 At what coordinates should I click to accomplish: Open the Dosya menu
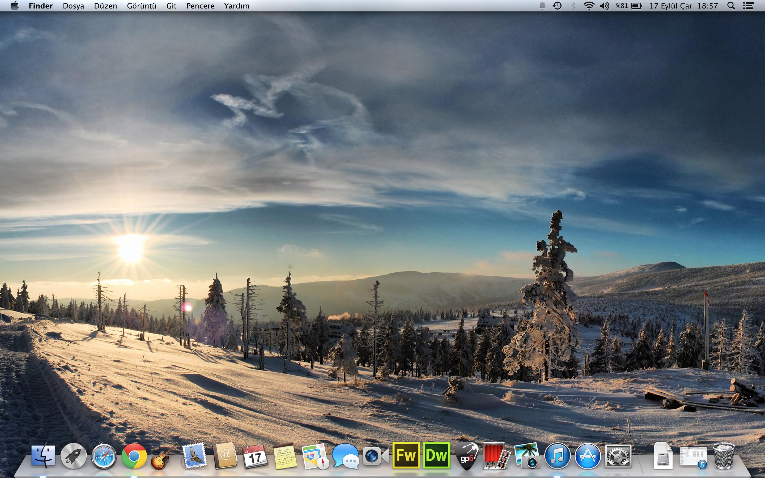click(73, 6)
